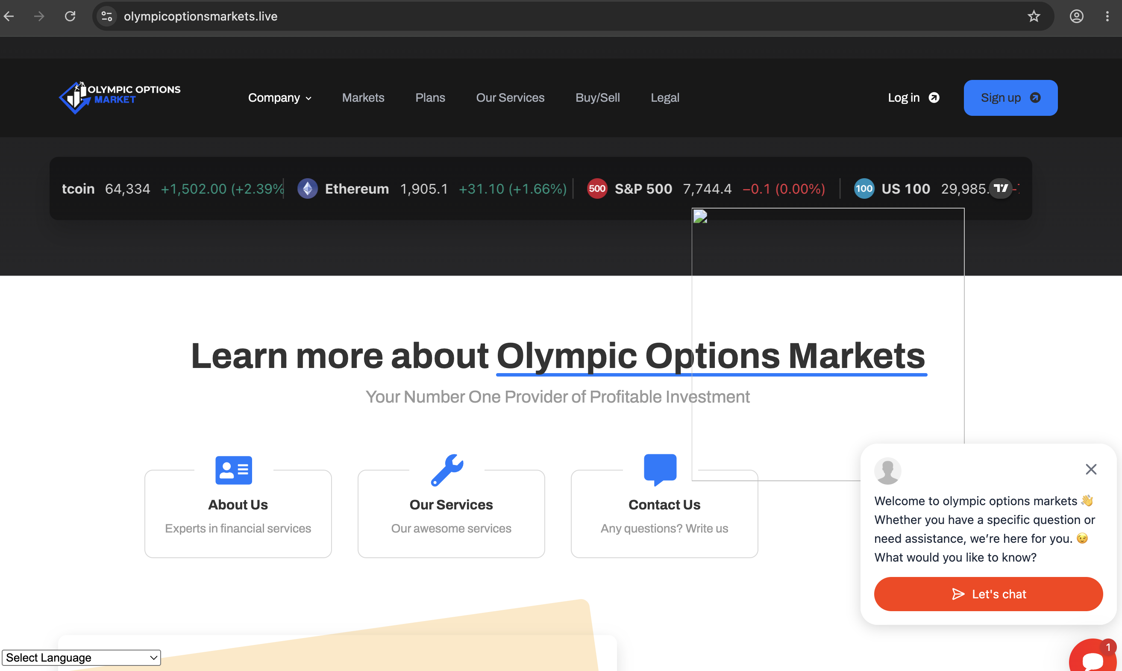Bookmark this page with the star icon

(x=1034, y=16)
